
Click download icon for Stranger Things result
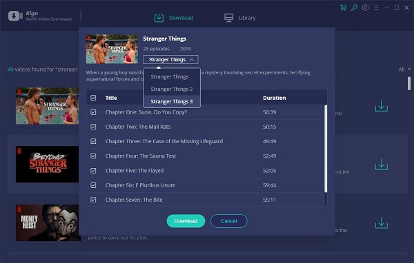[382, 106]
